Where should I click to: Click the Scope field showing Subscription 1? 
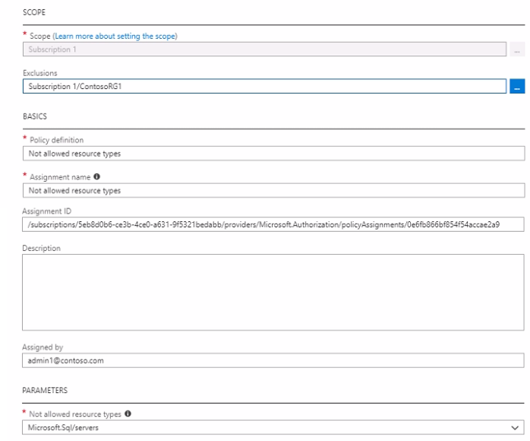[263, 49]
